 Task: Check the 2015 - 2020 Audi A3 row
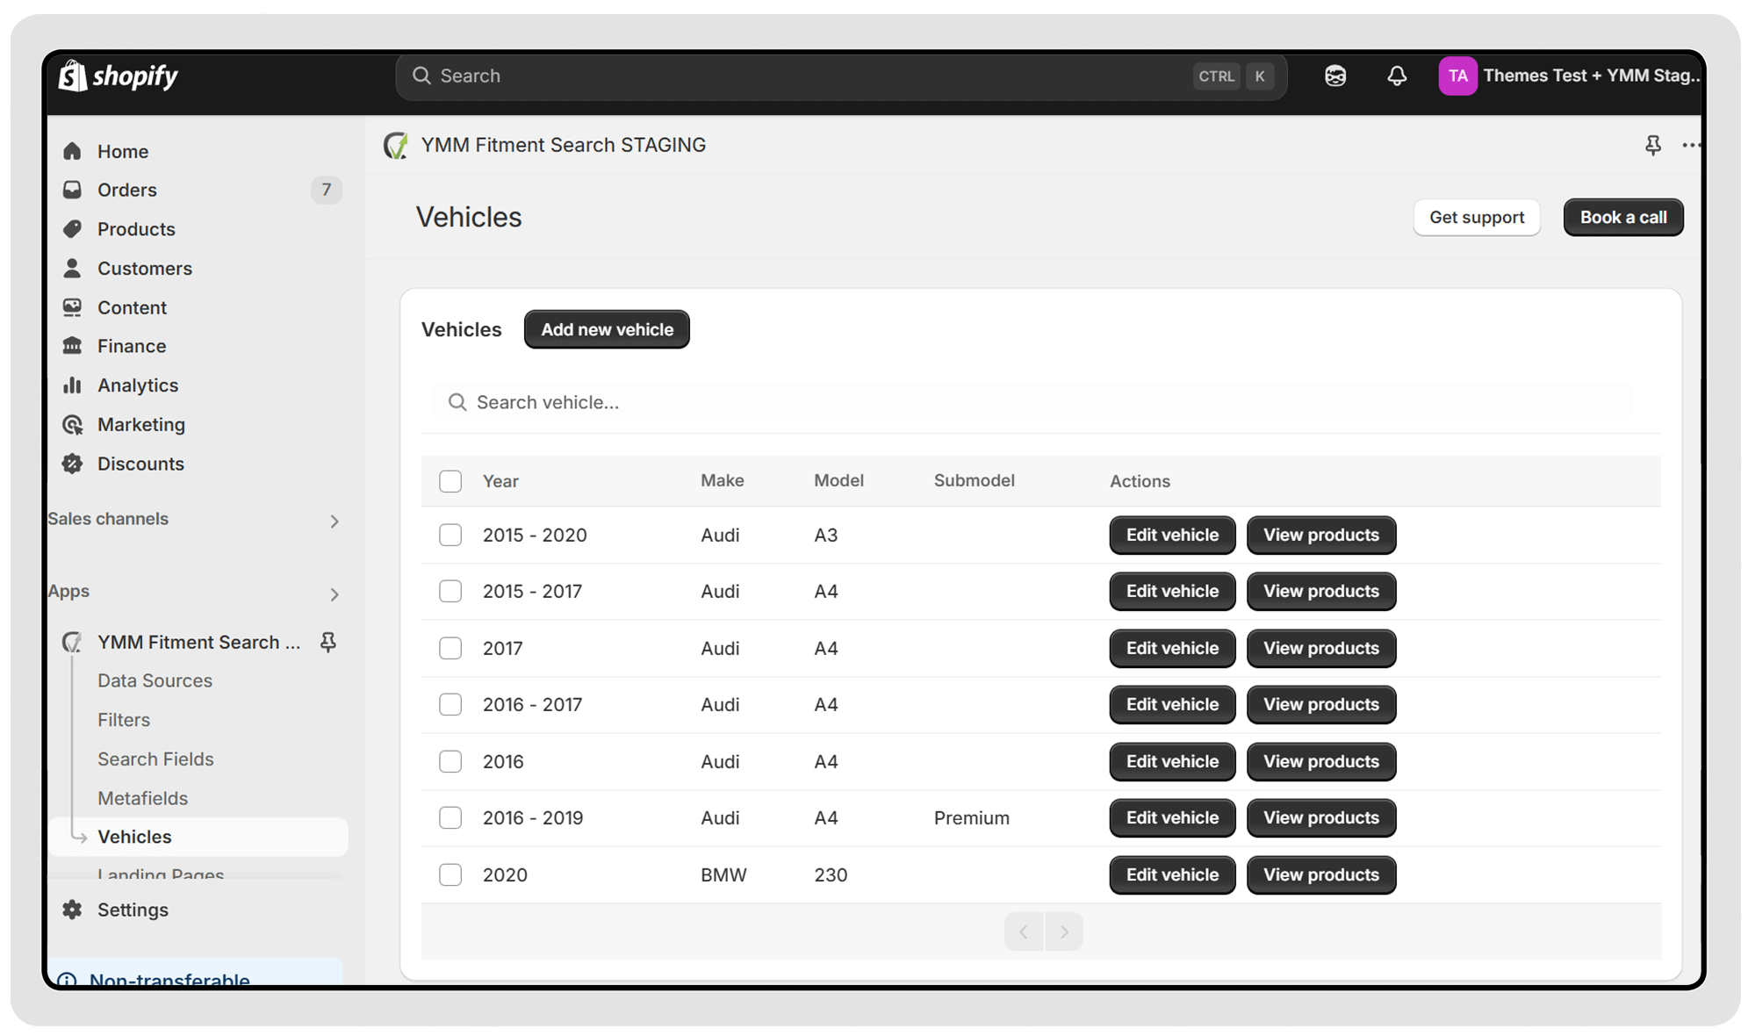(x=450, y=535)
